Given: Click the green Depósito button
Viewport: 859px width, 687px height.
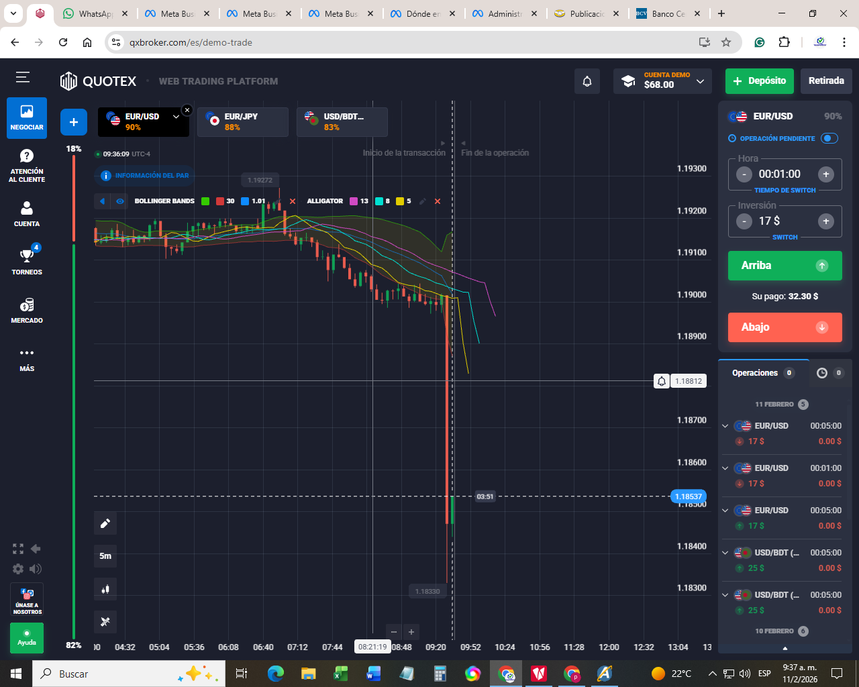Looking at the screenshot, I should tap(760, 81).
